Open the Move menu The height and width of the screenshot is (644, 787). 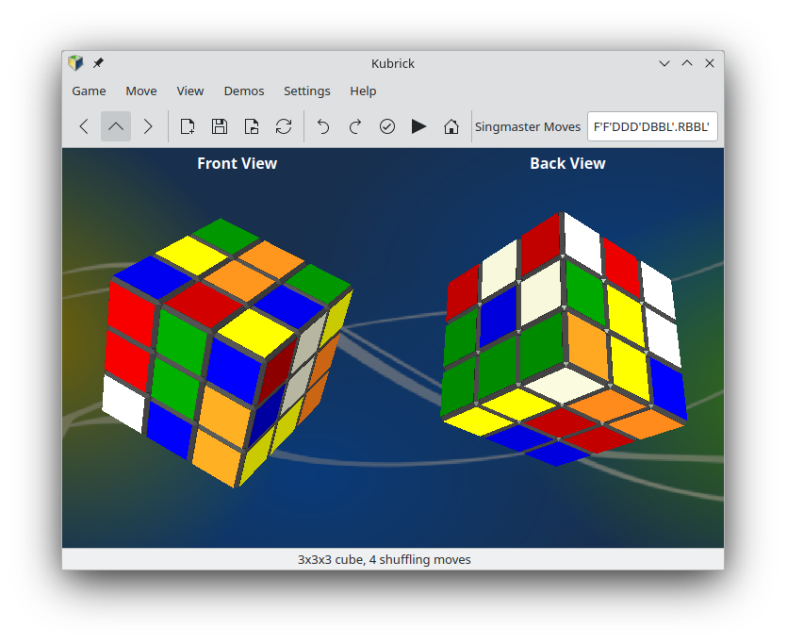pos(141,91)
